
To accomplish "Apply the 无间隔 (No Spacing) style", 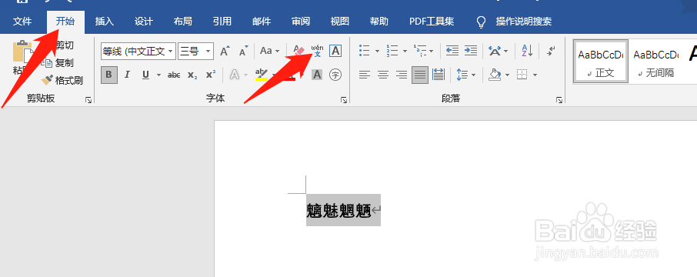I will 655,62.
